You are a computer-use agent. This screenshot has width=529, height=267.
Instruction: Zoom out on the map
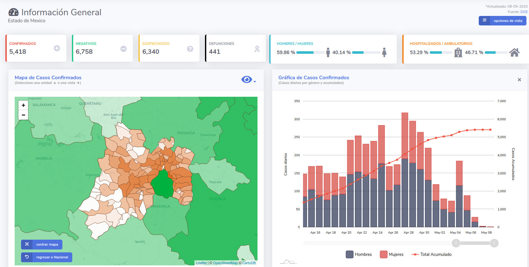pos(23,115)
